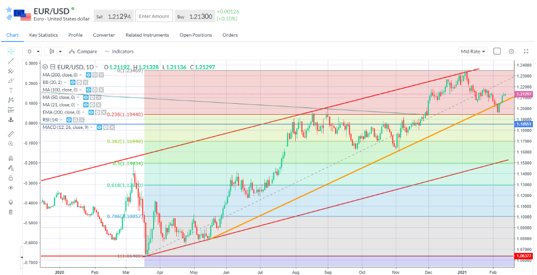
Task: Open the candlestick chart type dropdown
Action: pos(54,51)
